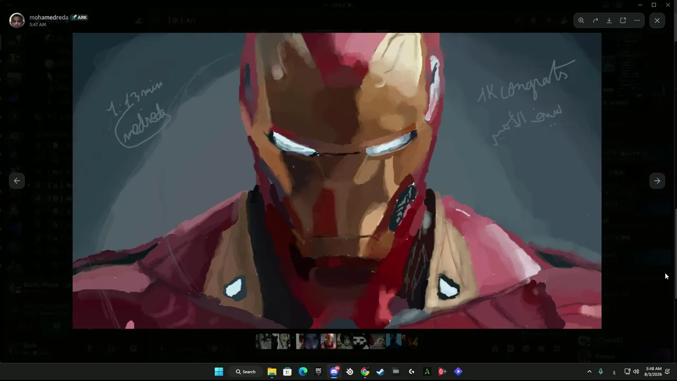This screenshot has width=677, height=381.
Task: Open network settings from the system tray
Action: pyautogui.click(x=627, y=371)
